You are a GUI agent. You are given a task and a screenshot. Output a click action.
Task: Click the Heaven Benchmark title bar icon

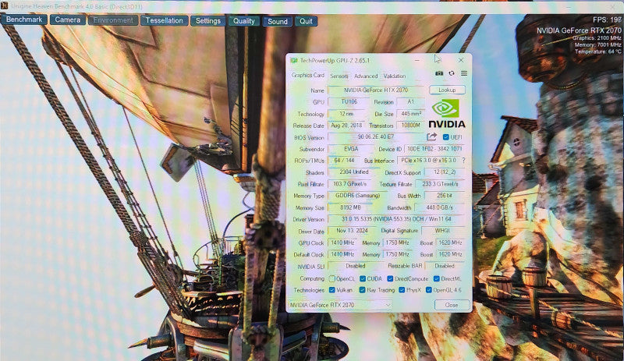[5, 6]
